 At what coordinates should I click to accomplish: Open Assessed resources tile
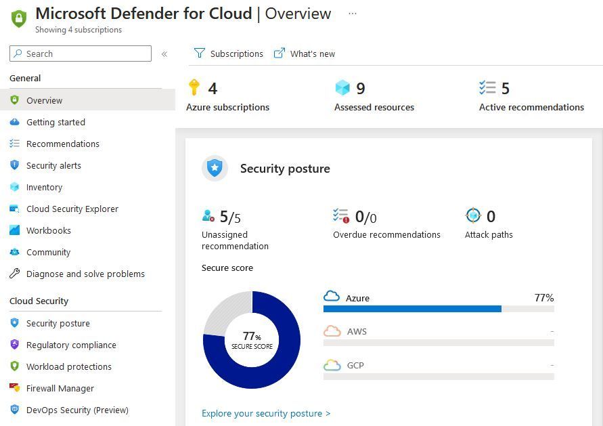374,95
